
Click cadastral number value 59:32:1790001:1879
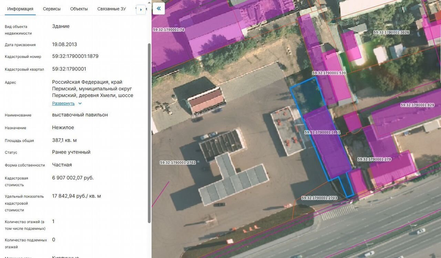click(75, 56)
